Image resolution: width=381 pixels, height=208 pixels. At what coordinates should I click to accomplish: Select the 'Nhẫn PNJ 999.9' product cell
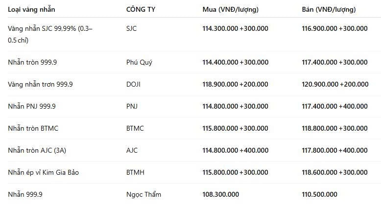(x=32, y=106)
